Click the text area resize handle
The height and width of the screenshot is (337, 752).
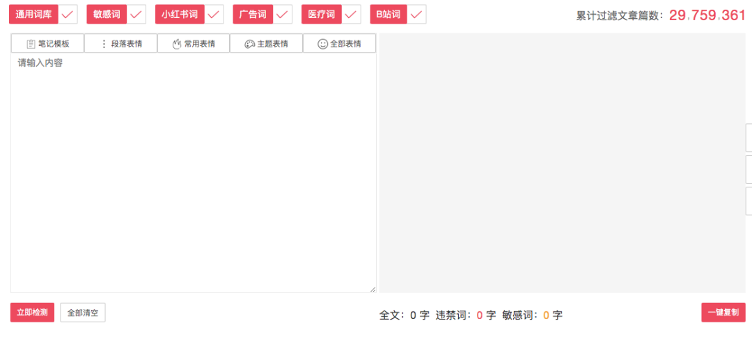tap(373, 289)
